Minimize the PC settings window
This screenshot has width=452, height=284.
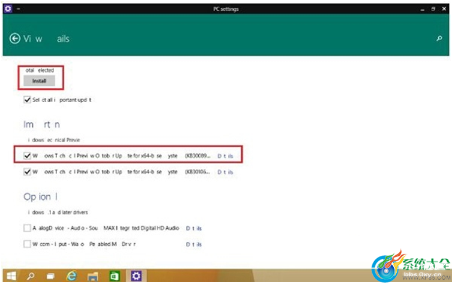coord(422,9)
